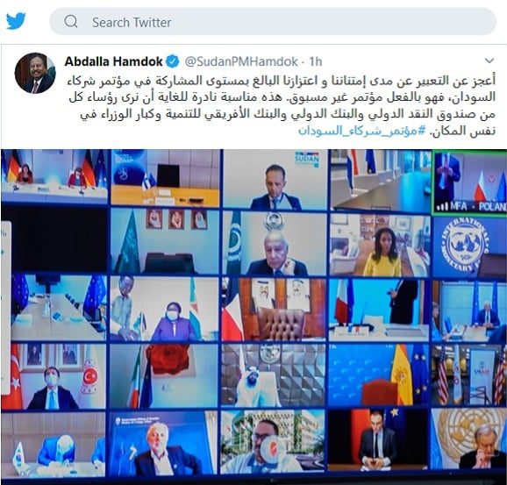Open the Abdalla Hamdok display name link
The height and width of the screenshot is (485, 507).
(113, 61)
